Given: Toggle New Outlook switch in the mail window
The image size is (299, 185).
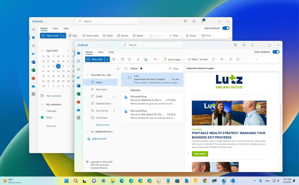Looking at the screenshot, I should tap(276, 52).
